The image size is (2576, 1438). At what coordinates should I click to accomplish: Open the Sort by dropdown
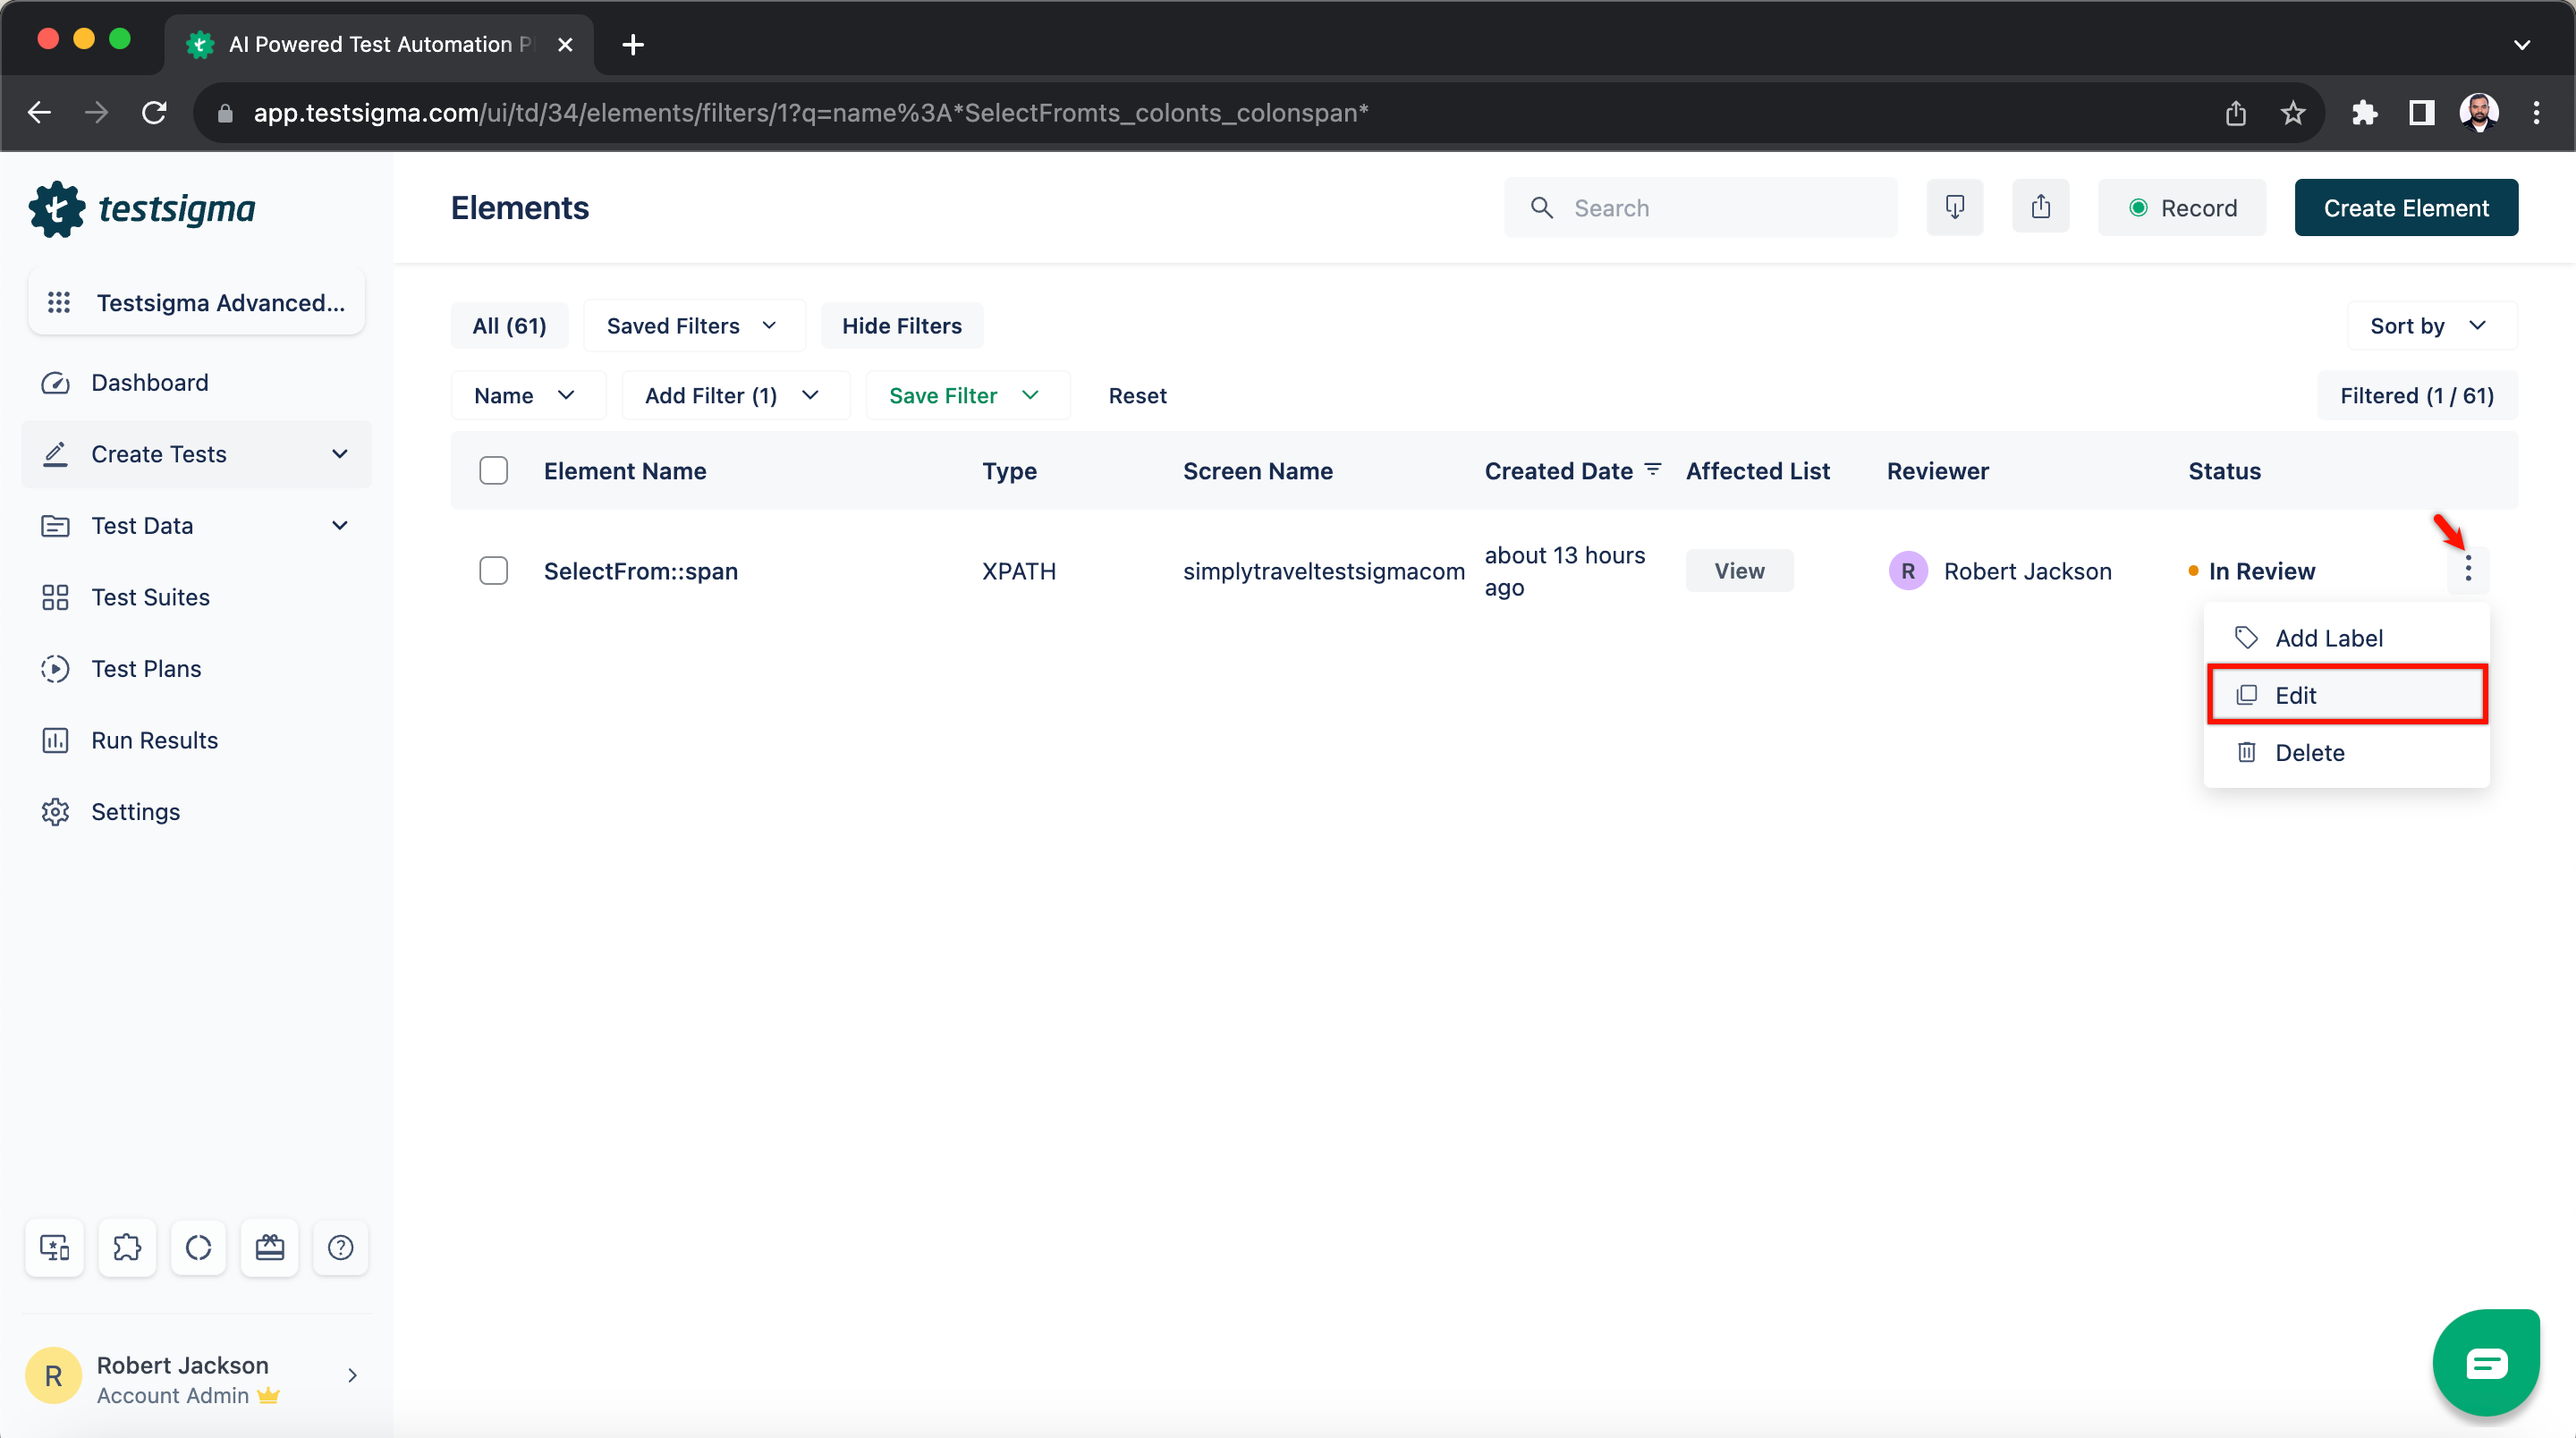[x=2432, y=326]
